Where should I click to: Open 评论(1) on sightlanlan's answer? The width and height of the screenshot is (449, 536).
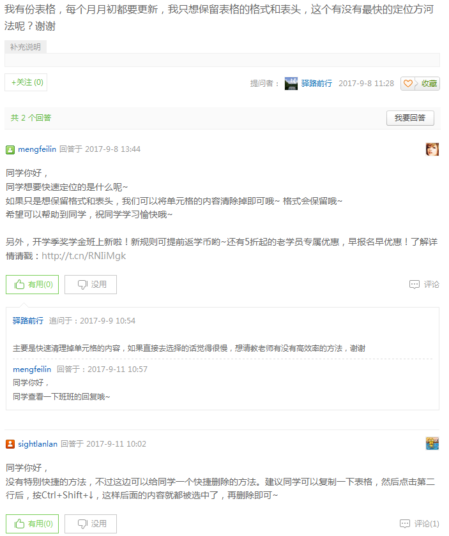[427, 524]
